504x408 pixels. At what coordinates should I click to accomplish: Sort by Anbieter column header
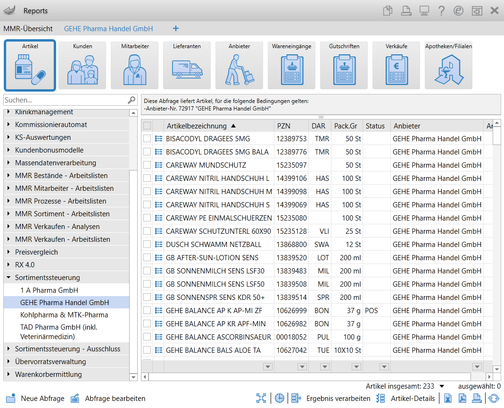[437, 126]
